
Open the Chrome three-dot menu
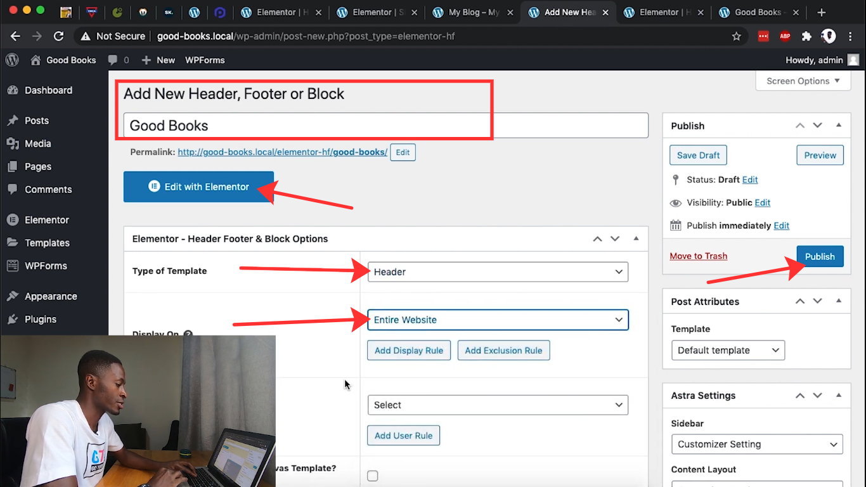[851, 36]
